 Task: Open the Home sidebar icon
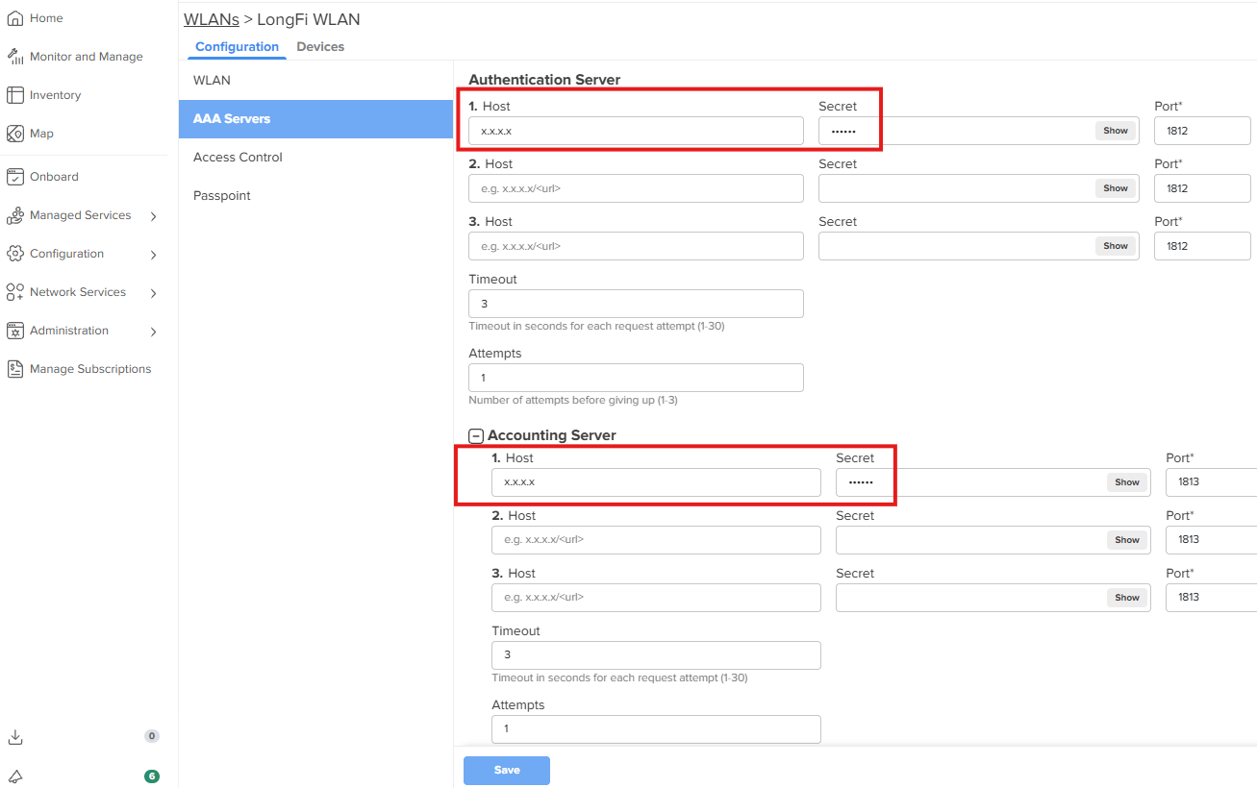[14, 18]
